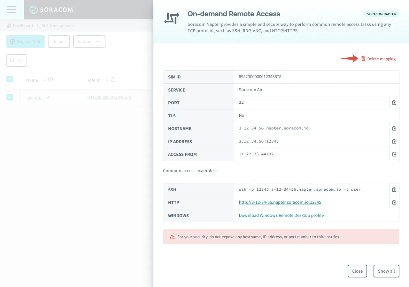Click the Register SIM button
The image size is (409, 287).
(x=26, y=41)
